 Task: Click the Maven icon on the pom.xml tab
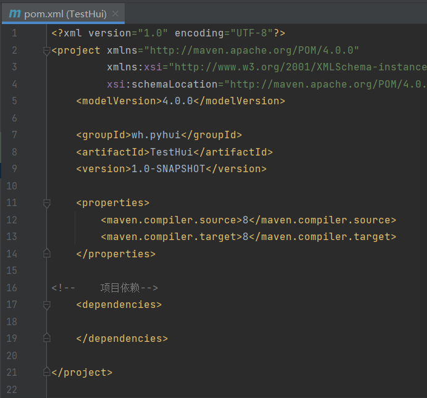point(15,14)
